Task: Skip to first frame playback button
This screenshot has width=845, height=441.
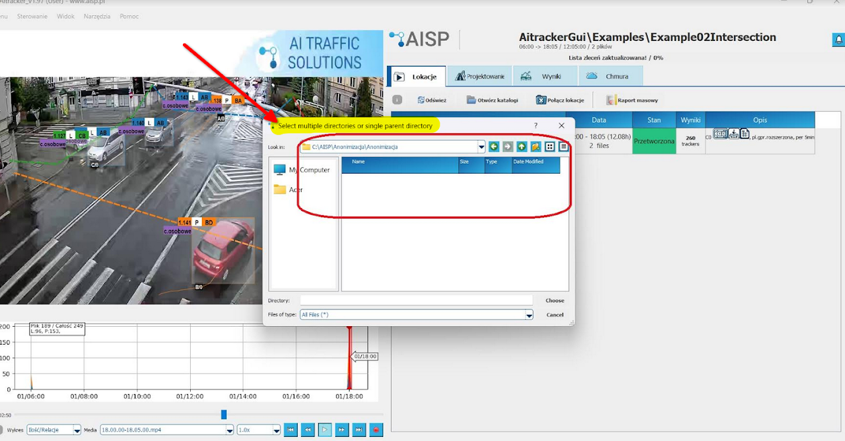Action: pos(290,430)
